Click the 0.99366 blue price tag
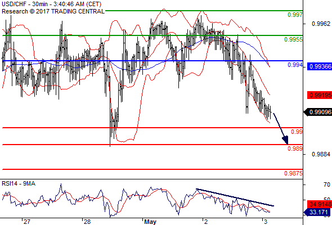Image resolution: width=332 pixels, height=225 pixels. pyautogui.click(x=320, y=66)
